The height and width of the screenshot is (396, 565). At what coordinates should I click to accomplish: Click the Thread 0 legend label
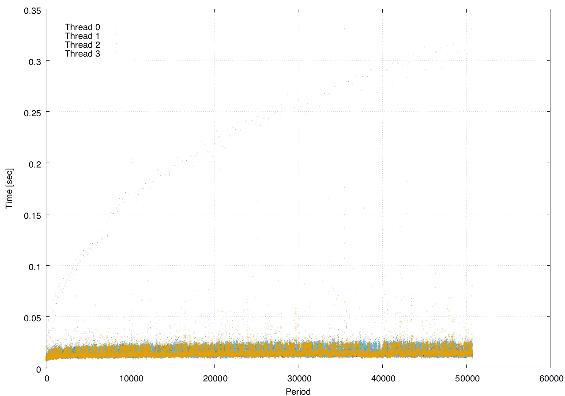[x=83, y=27]
